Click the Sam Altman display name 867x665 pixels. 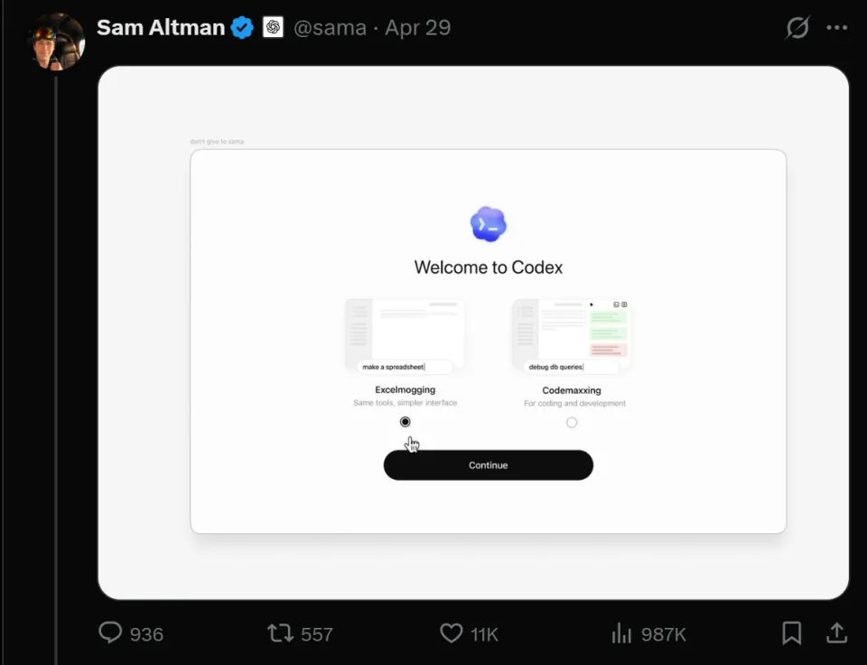coord(161,28)
